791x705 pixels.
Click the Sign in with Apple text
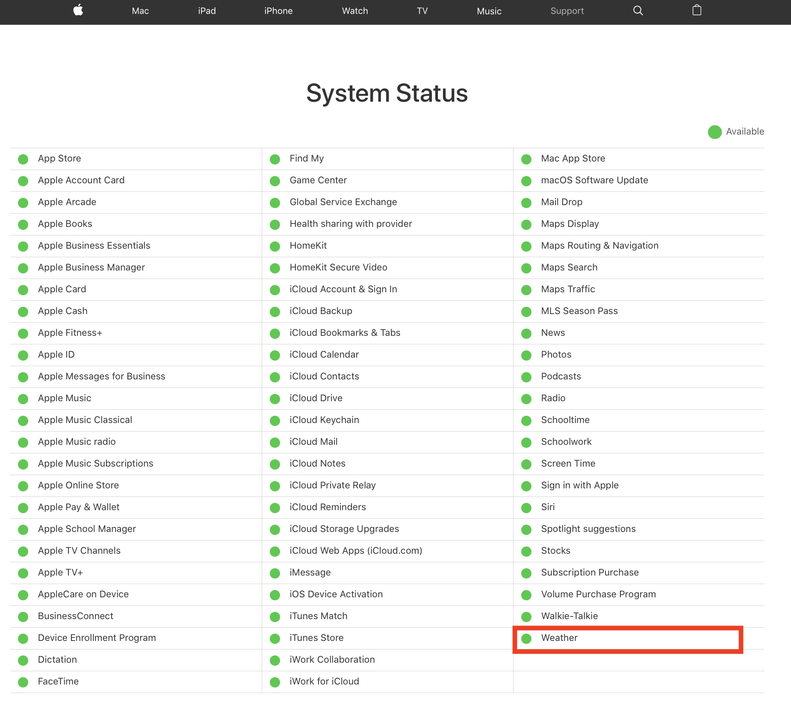(580, 485)
